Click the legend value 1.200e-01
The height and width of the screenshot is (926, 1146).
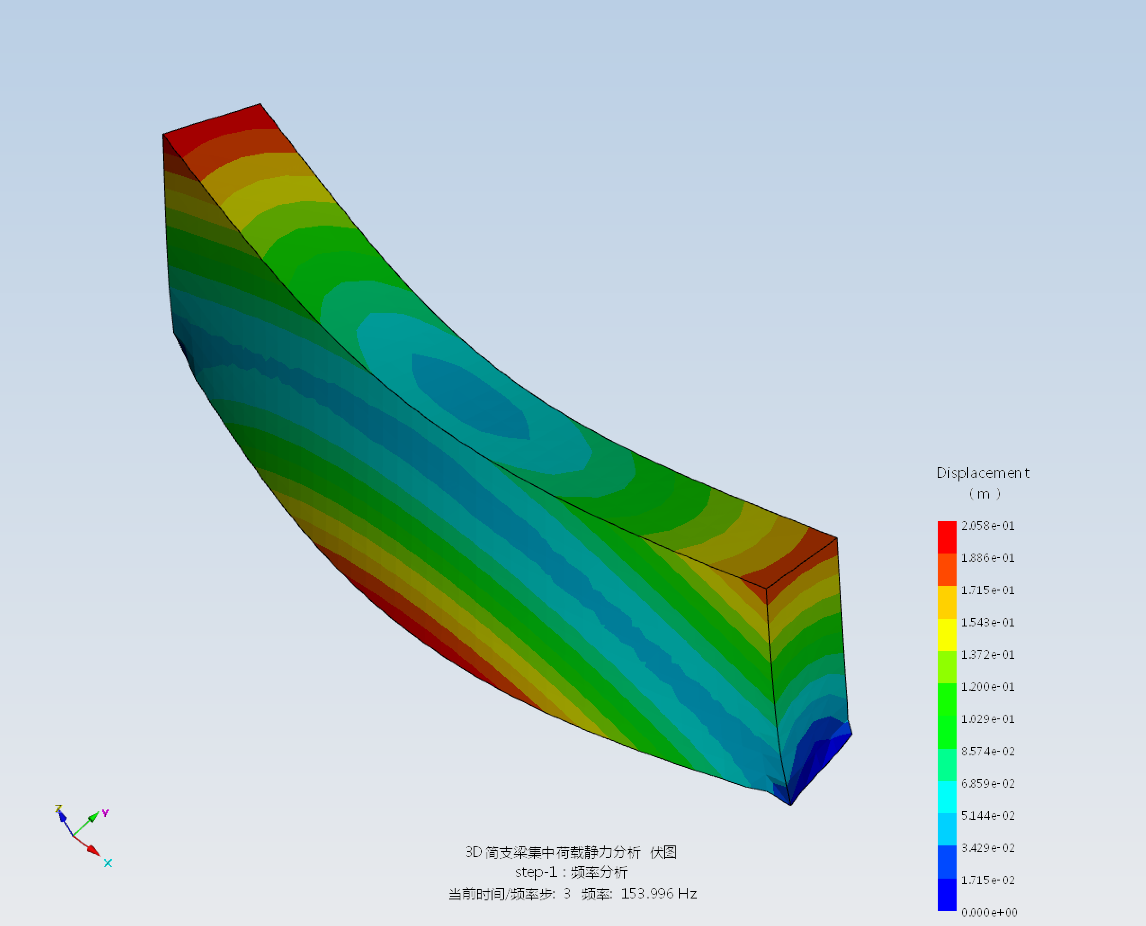[x=988, y=687]
